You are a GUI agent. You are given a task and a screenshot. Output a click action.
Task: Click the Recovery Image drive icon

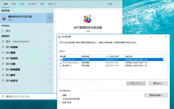[x=61, y=63]
